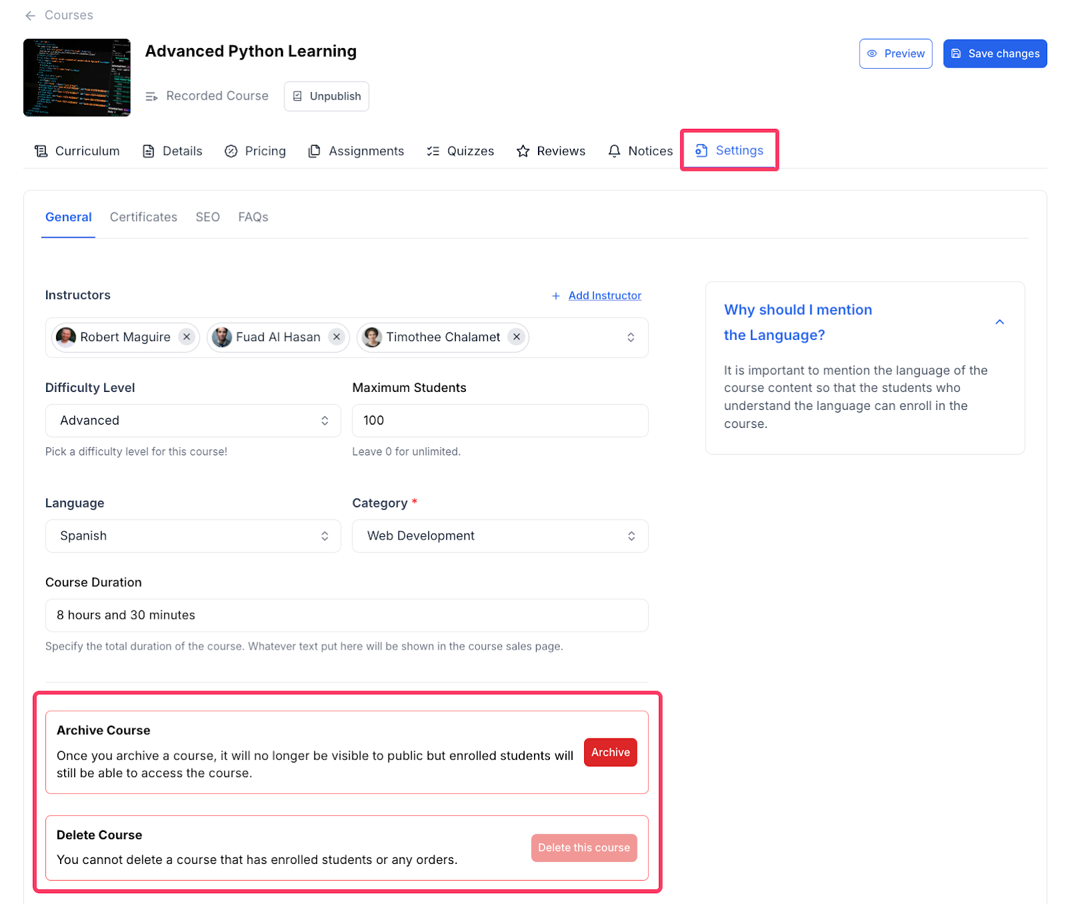Select the Settings gear-document icon
This screenshot has width=1068, height=904.
pos(700,151)
